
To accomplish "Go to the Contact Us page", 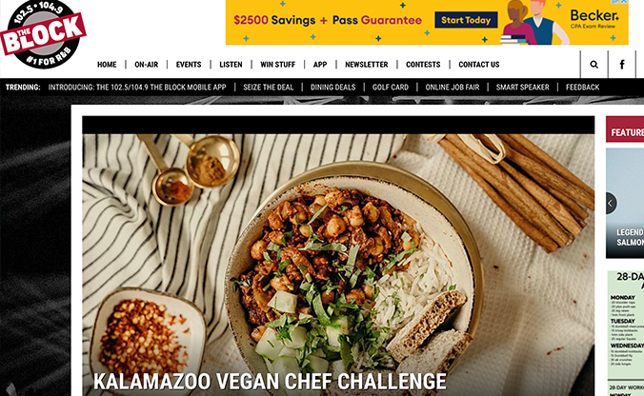I will [479, 65].
